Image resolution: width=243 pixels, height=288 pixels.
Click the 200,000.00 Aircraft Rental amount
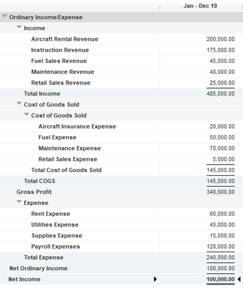coord(221,39)
